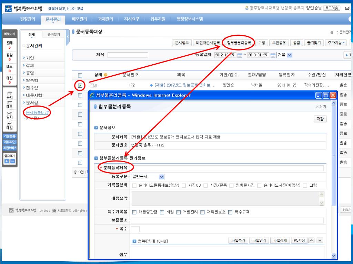The height and width of the screenshot is (264, 353).
Task: Uncheck the checkbox for document 1172
Action: pyautogui.click(x=80, y=86)
